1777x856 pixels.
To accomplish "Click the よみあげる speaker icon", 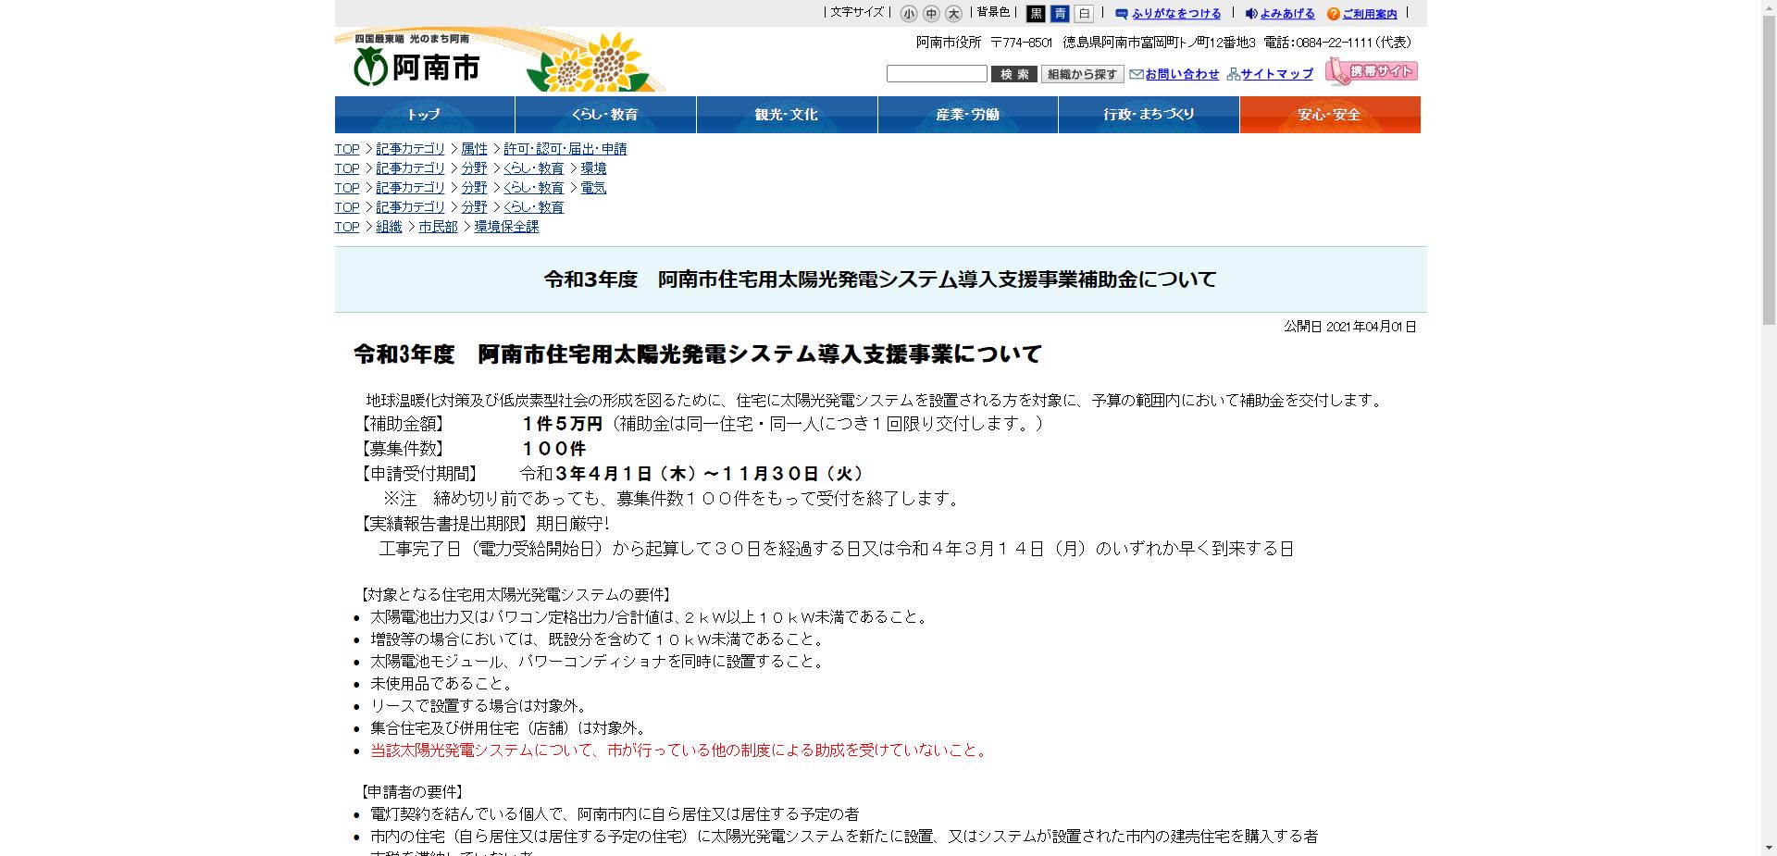I will [x=1251, y=14].
